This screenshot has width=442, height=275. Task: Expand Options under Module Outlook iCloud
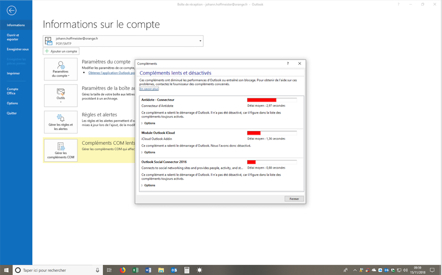(149, 152)
